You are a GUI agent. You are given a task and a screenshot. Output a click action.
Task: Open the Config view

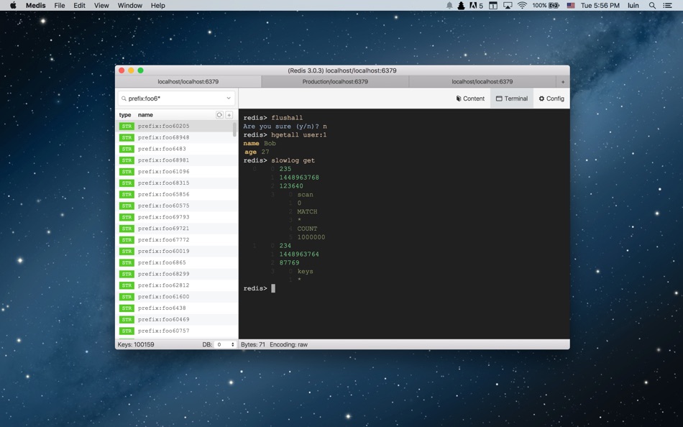click(x=551, y=98)
